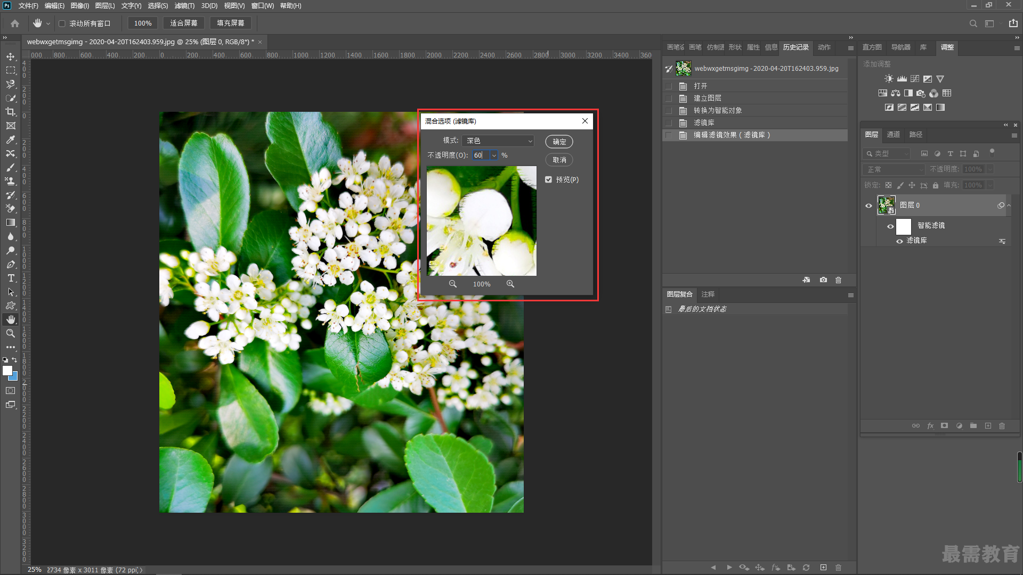1023x575 pixels.
Task: Create new snapshot in History panel
Action: click(x=823, y=280)
